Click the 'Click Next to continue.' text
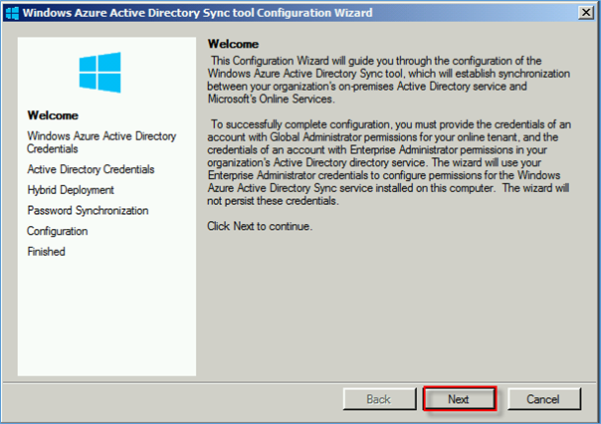This screenshot has width=601, height=424. point(260,226)
